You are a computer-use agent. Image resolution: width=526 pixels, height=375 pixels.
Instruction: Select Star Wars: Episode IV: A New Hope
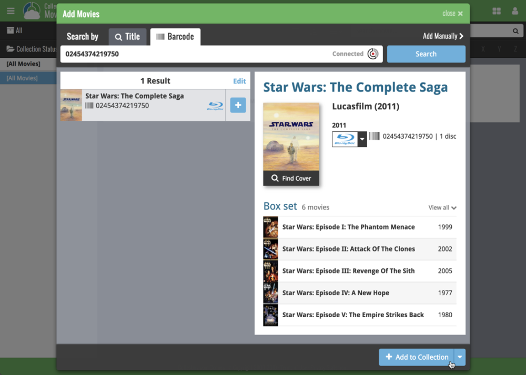tap(360, 293)
